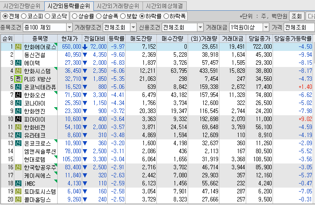Select the stock name 엠앤씨솔루션
This screenshot has height=205, width=315.
point(40,151)
